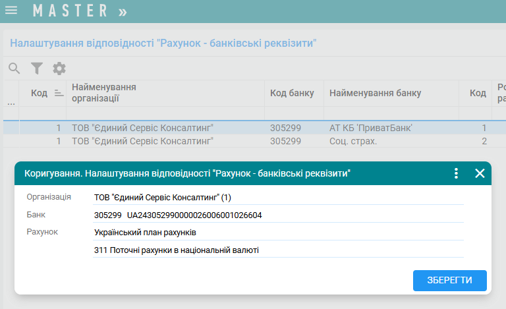Viewport: 506px width, 309px height.
Task: Open the Банк field with IBAN value
Action: click(x=278, y=215)
